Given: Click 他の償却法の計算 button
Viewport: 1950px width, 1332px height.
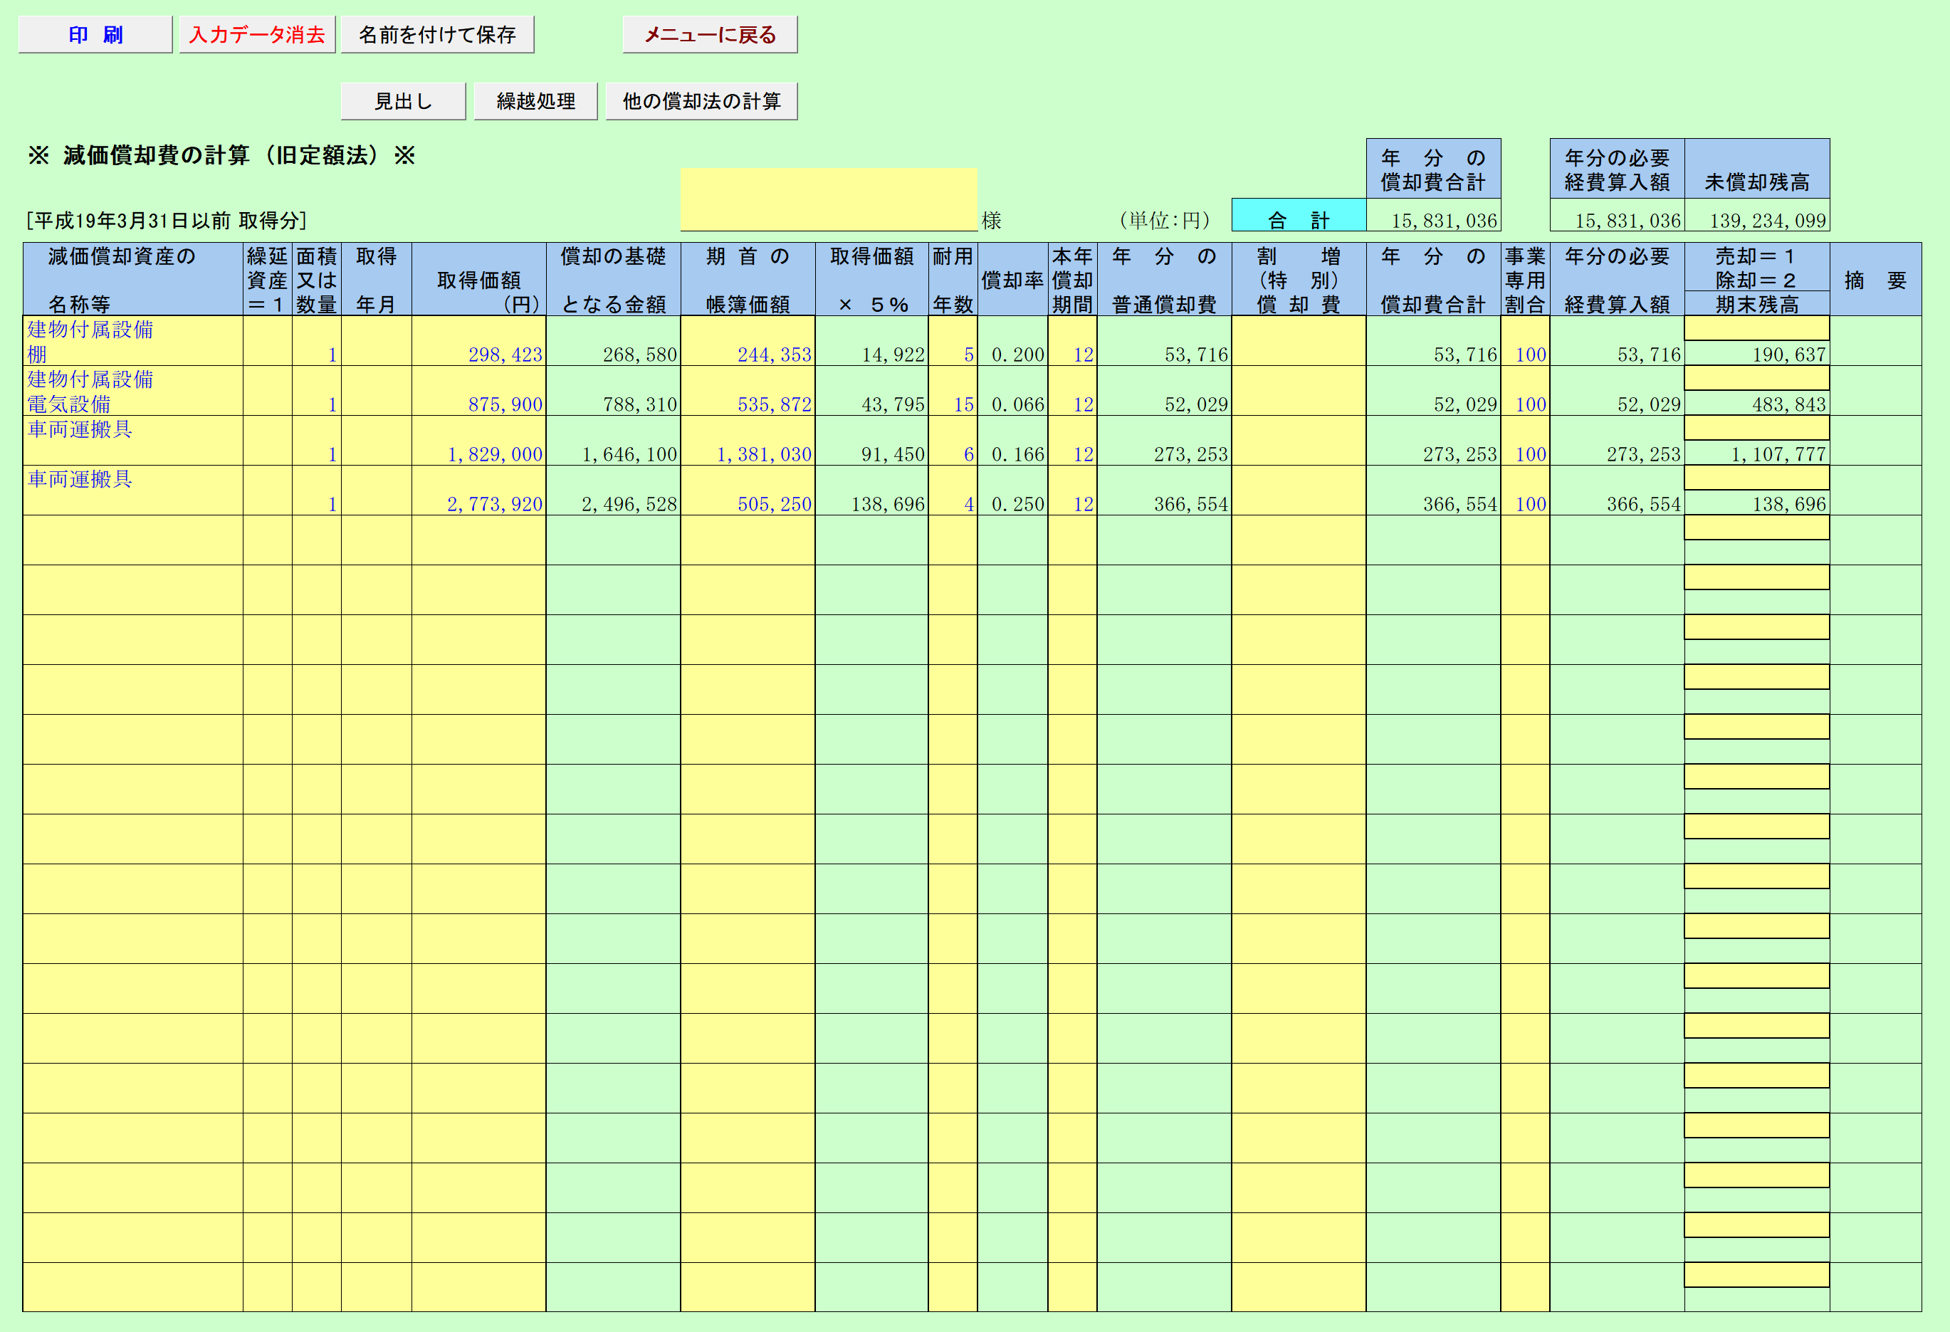Looking at the screenshot, I should click(701, 100).
